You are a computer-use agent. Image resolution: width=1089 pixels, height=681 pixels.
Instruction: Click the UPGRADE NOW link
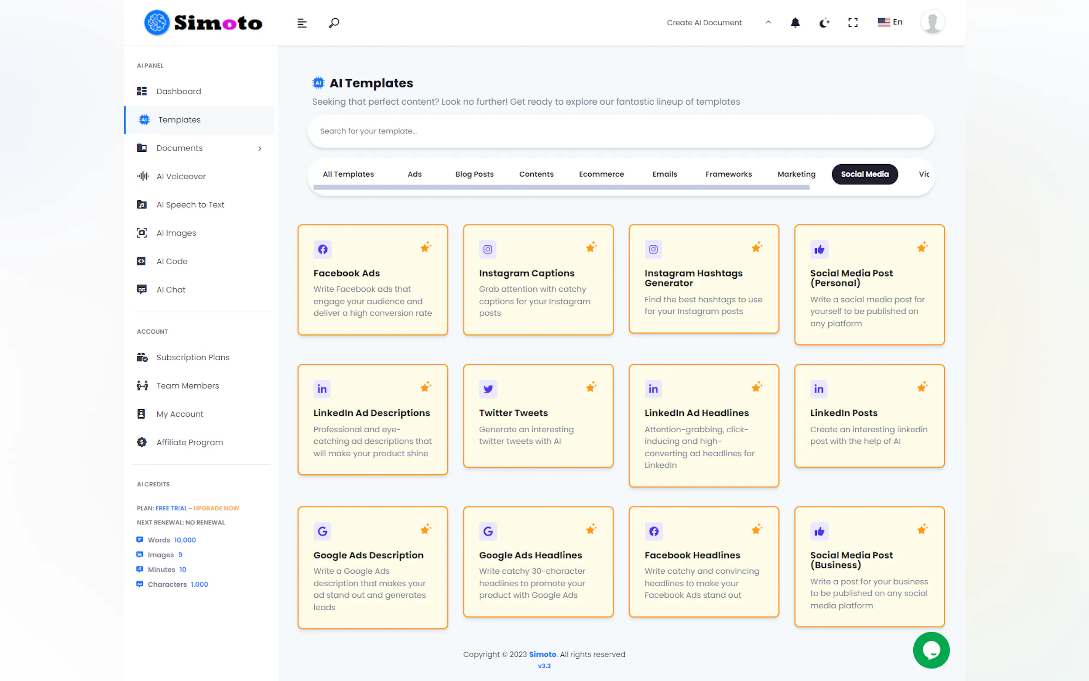216,508
